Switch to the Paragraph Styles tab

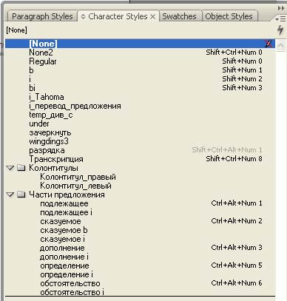point(42,16)
